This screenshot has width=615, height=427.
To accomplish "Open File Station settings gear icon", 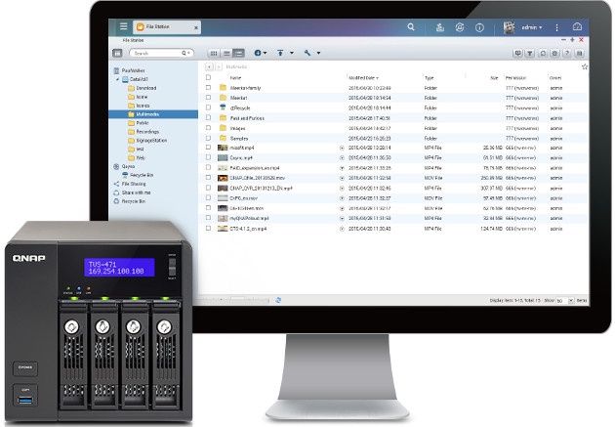I will [x=555, y=53].
